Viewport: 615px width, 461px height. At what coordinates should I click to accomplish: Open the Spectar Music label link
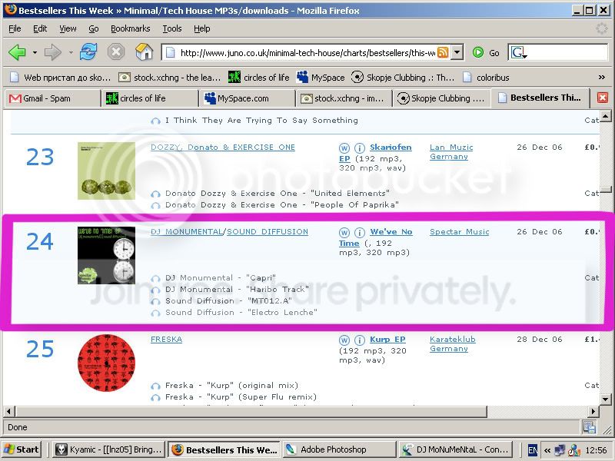coord(459,232)
